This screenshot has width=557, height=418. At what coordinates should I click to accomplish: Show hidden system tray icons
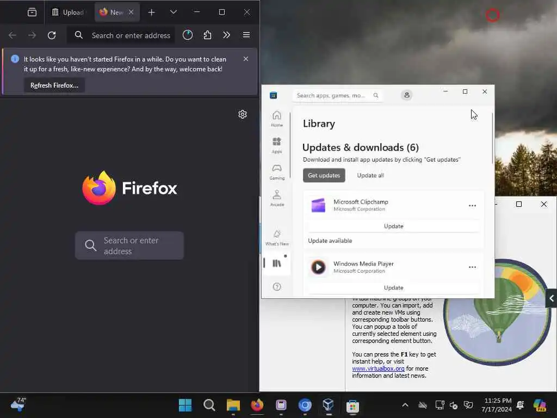405,405
